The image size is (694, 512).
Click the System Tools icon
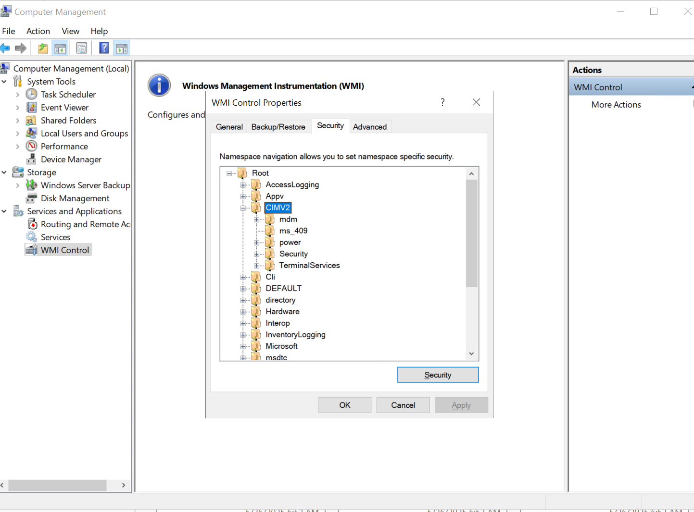tap(18, 81)
